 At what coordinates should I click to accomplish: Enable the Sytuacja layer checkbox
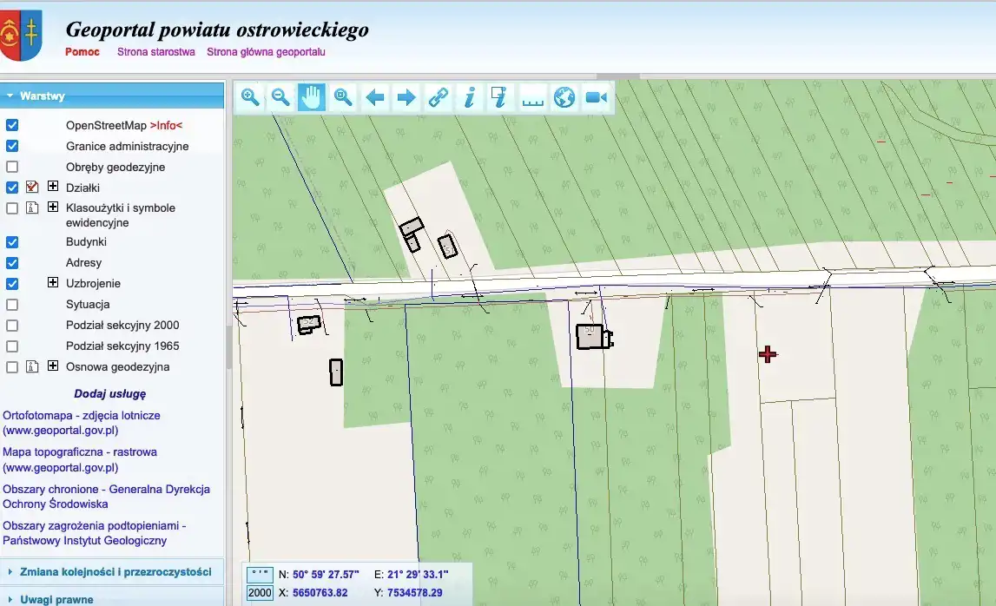pos(12,305)
